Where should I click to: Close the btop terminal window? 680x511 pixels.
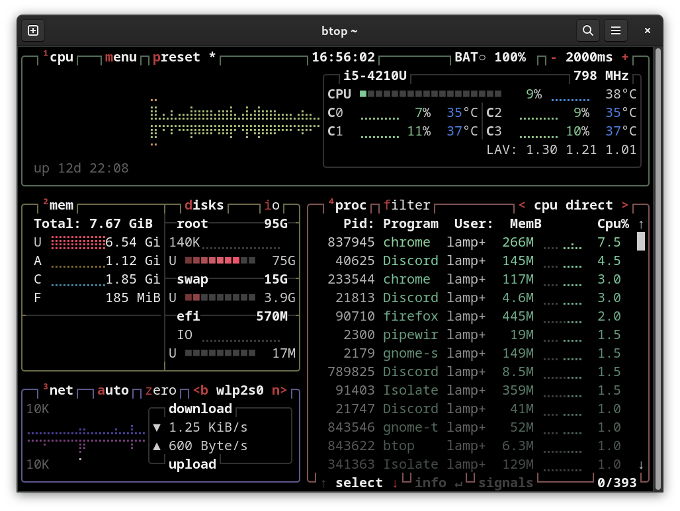point(647,31)
